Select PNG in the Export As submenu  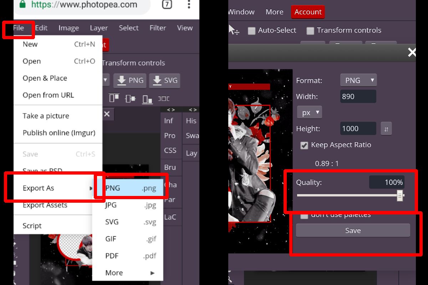(x=128, y=188)
